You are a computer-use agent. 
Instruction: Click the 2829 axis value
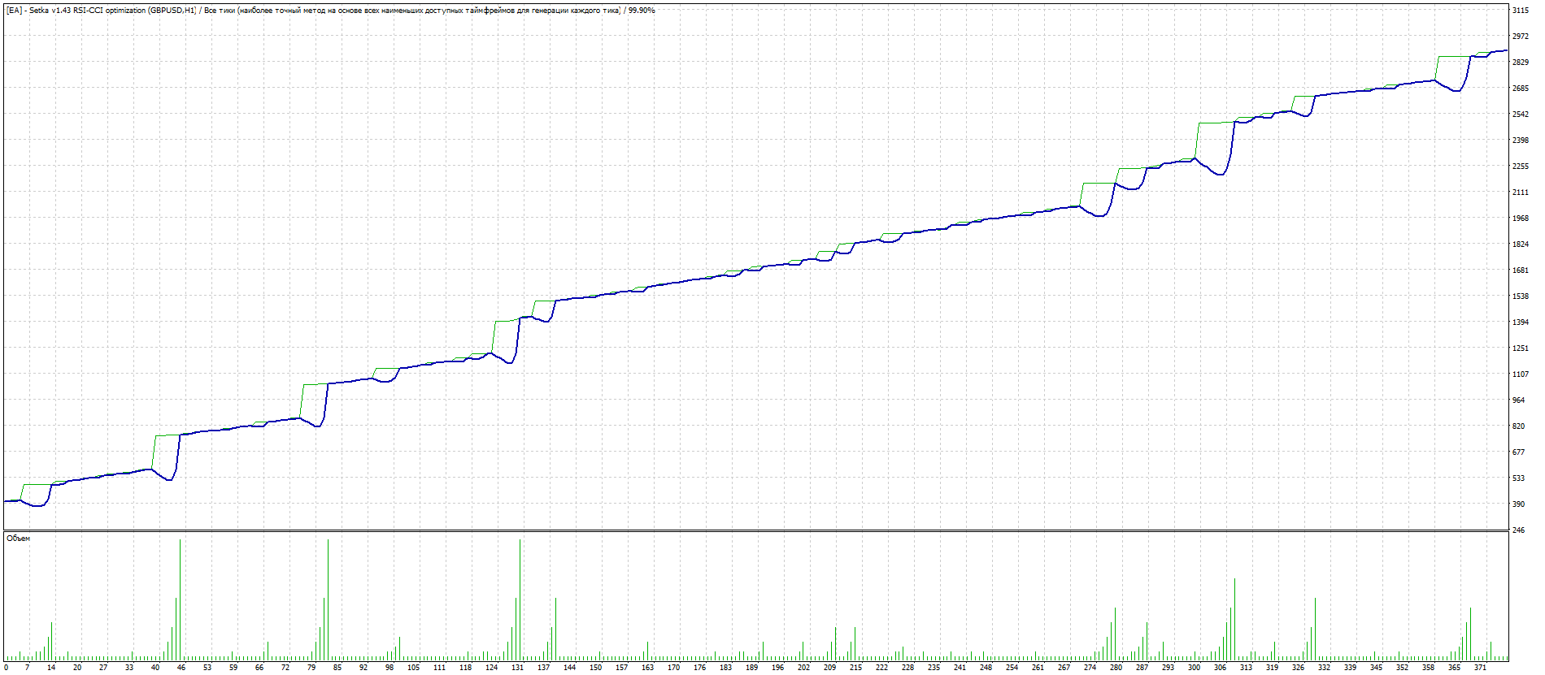1521,63
